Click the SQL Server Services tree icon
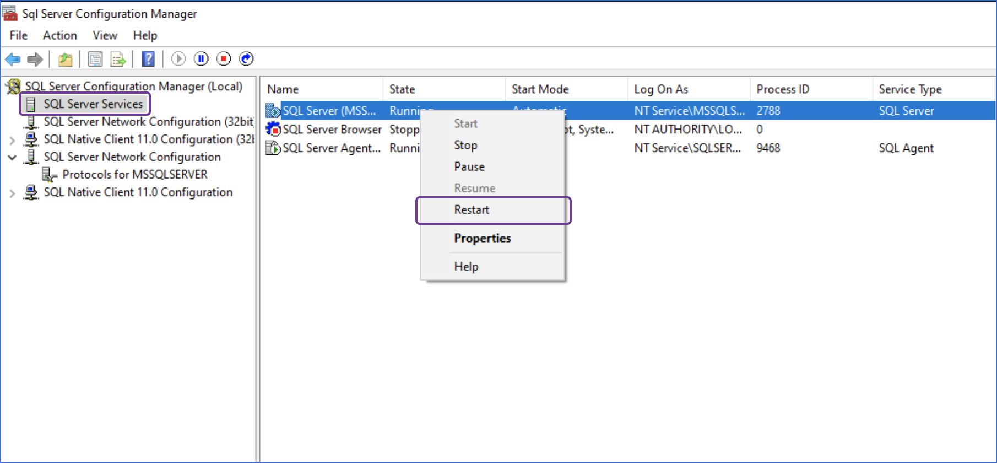The width and height of the screenshot is (997, 463). tap(31, 104)
